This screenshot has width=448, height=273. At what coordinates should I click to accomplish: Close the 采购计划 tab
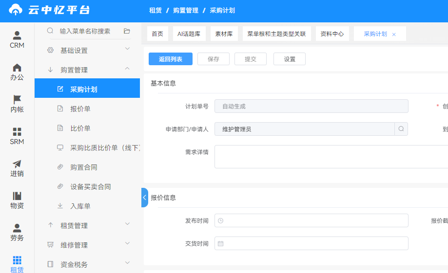click(x=394, y=35)
